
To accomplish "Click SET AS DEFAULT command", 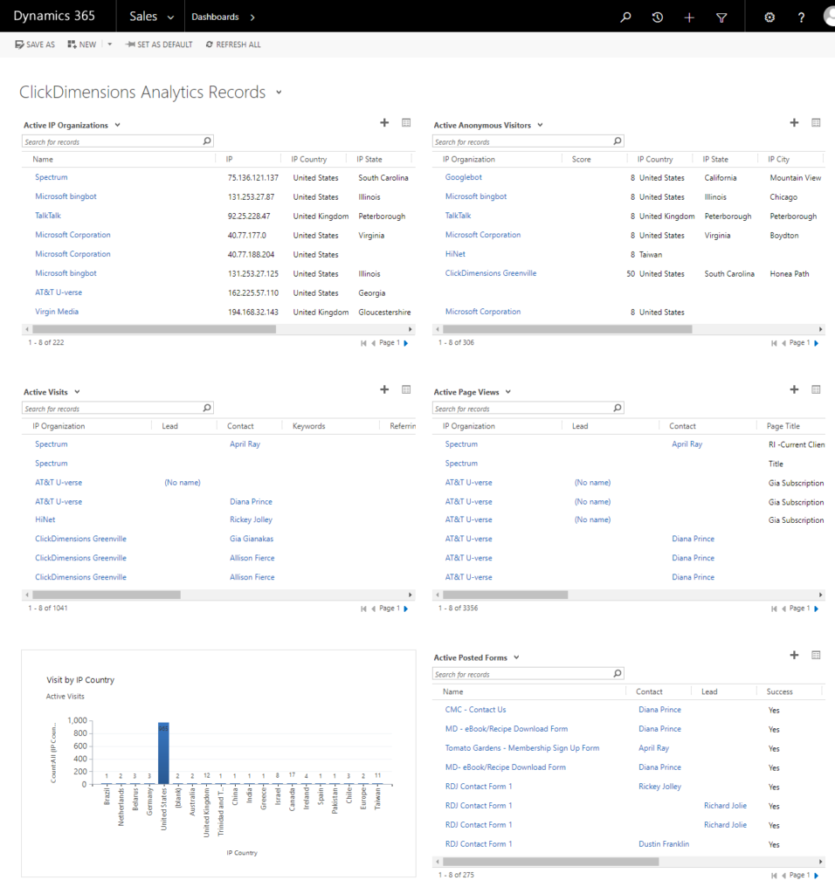I will (x=159, y=45).
